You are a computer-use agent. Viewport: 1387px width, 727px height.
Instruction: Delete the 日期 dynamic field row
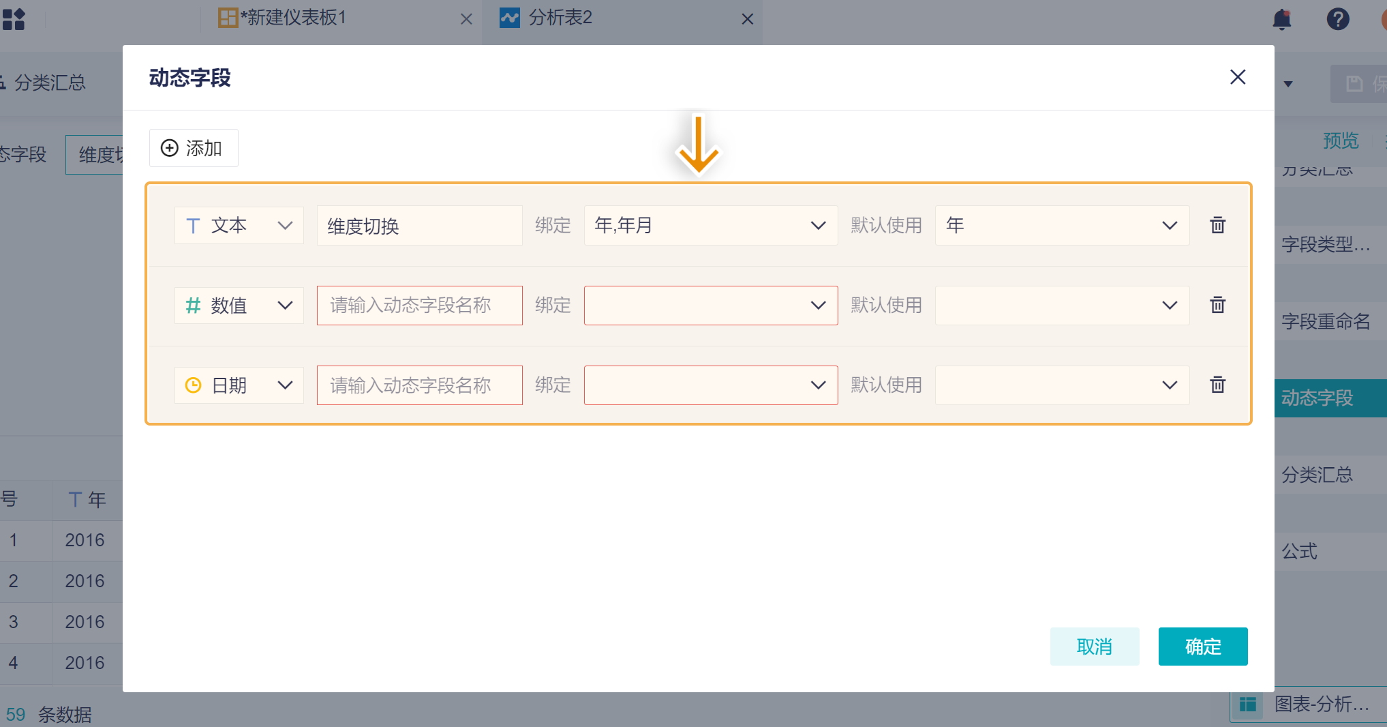[1217, 385]
